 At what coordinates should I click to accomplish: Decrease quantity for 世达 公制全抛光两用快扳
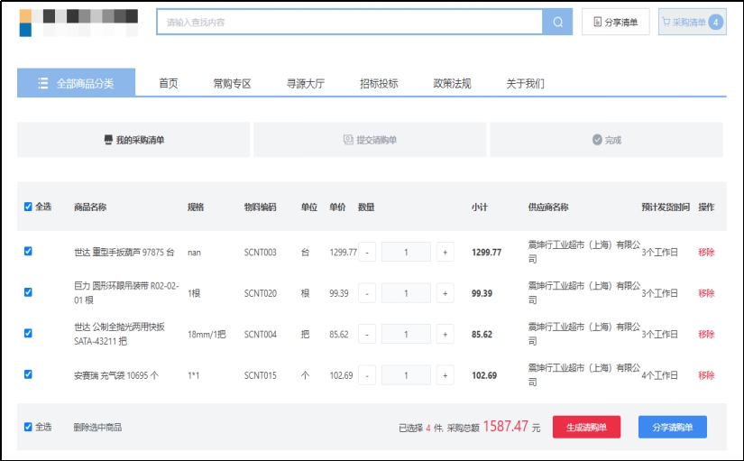click(x=367, y=334)
